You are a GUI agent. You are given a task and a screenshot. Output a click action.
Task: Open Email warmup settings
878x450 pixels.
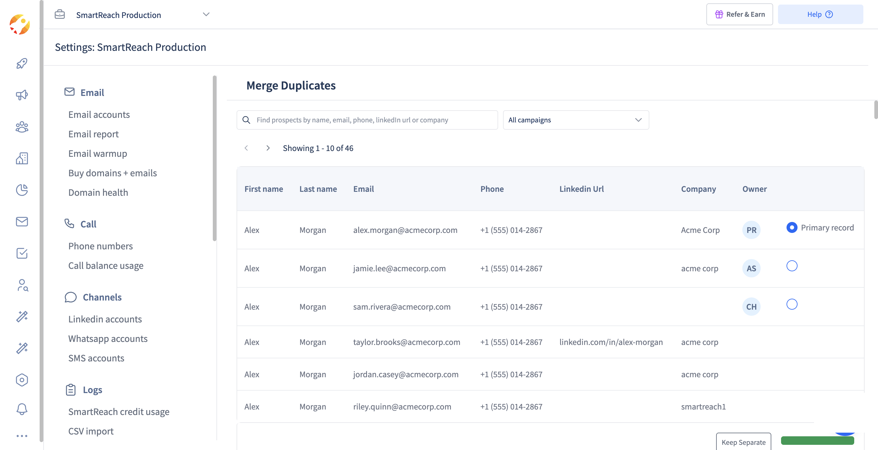(98, 153)
